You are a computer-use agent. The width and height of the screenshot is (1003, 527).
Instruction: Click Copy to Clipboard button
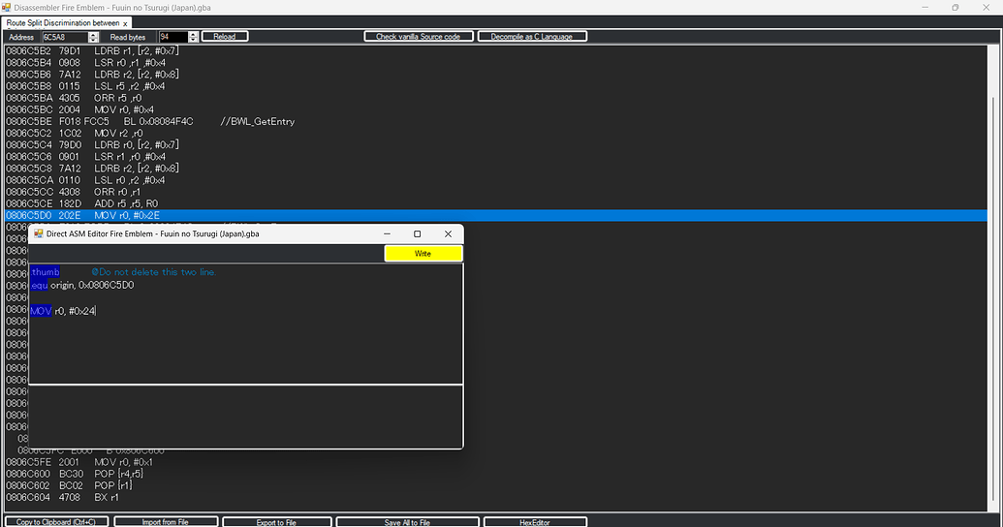coord(56,522)
